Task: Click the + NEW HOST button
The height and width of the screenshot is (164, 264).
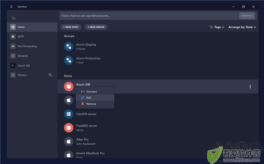Action: pyautogui.click(x=71, y=27)
